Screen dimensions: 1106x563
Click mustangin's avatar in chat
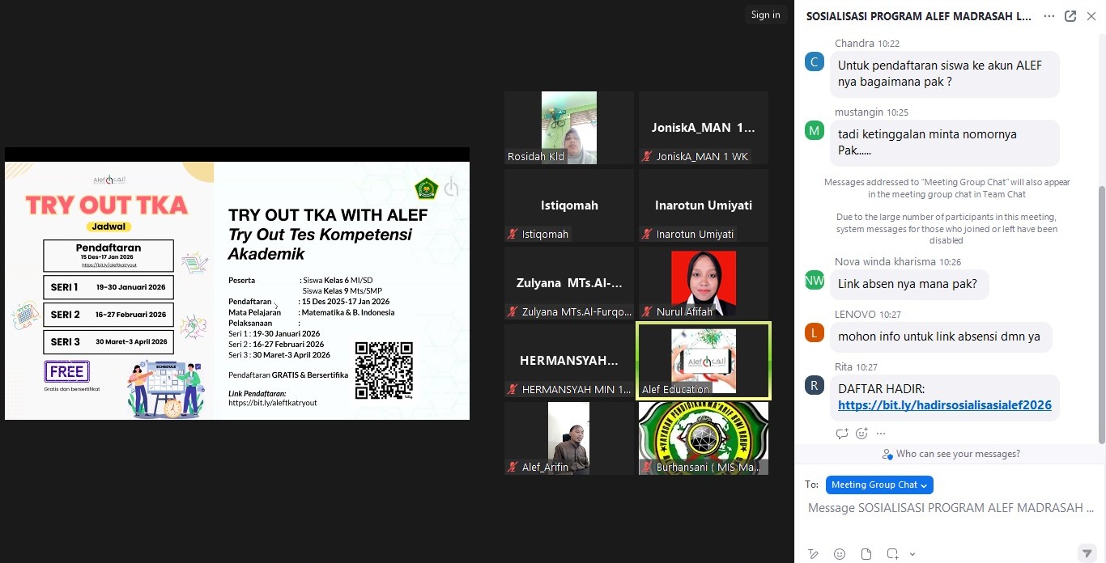coord(815,130)
